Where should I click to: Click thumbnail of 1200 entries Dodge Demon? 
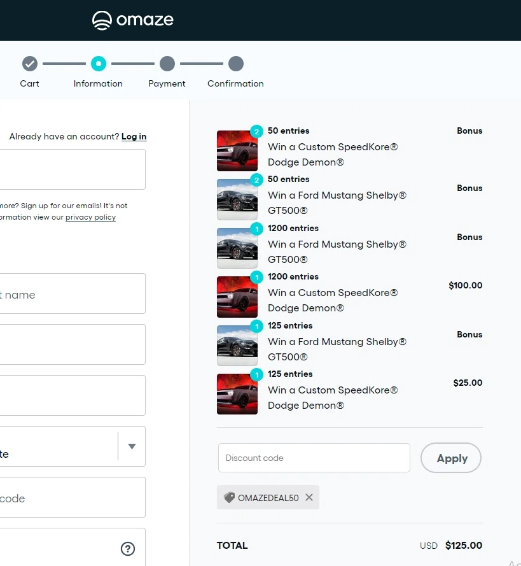coord(237,297)
